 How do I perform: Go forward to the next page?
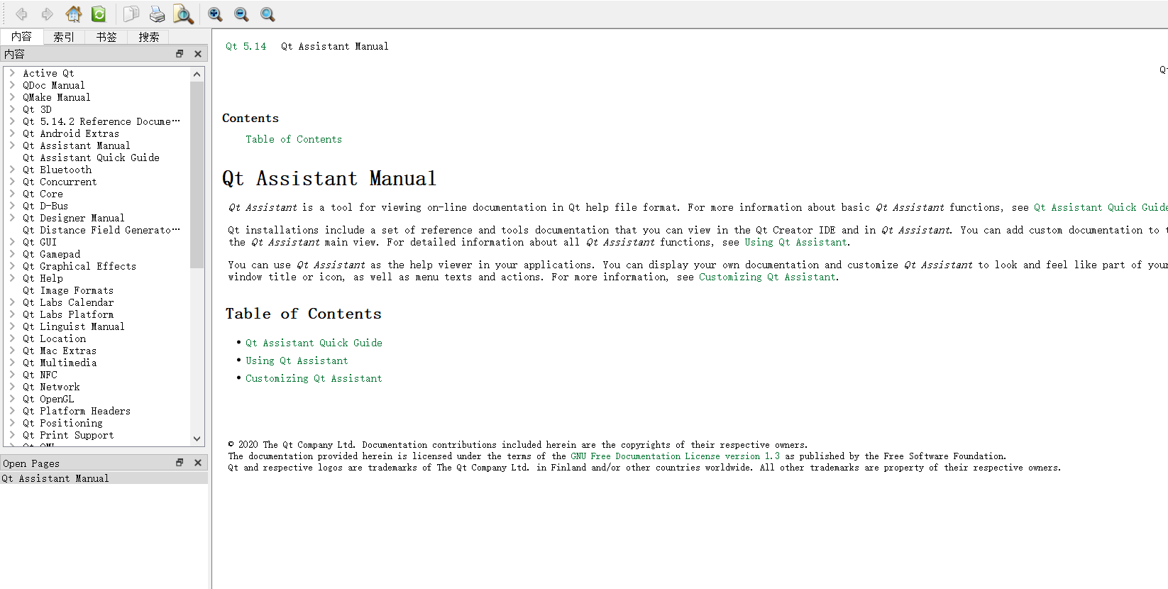tap(47, 14)
